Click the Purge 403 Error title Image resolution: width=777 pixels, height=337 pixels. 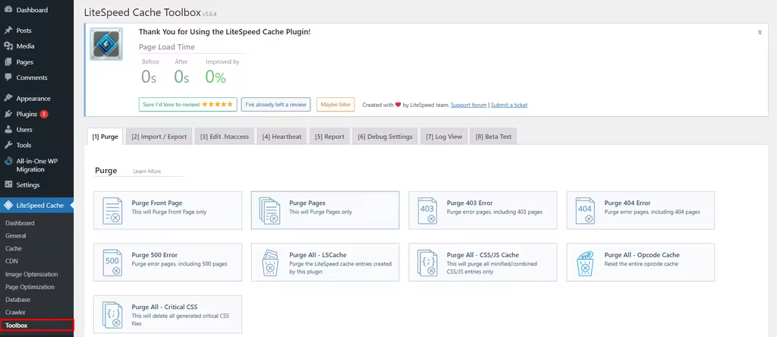tap(470, 203)
